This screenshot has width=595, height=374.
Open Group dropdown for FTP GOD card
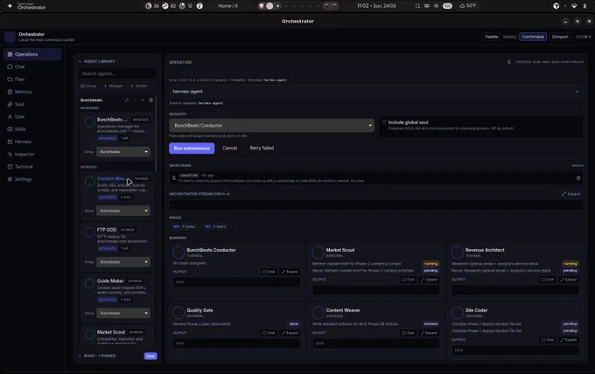[123, 262]
